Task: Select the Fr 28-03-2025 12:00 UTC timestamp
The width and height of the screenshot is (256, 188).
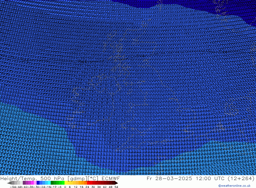Action: (x=200, y=178)
